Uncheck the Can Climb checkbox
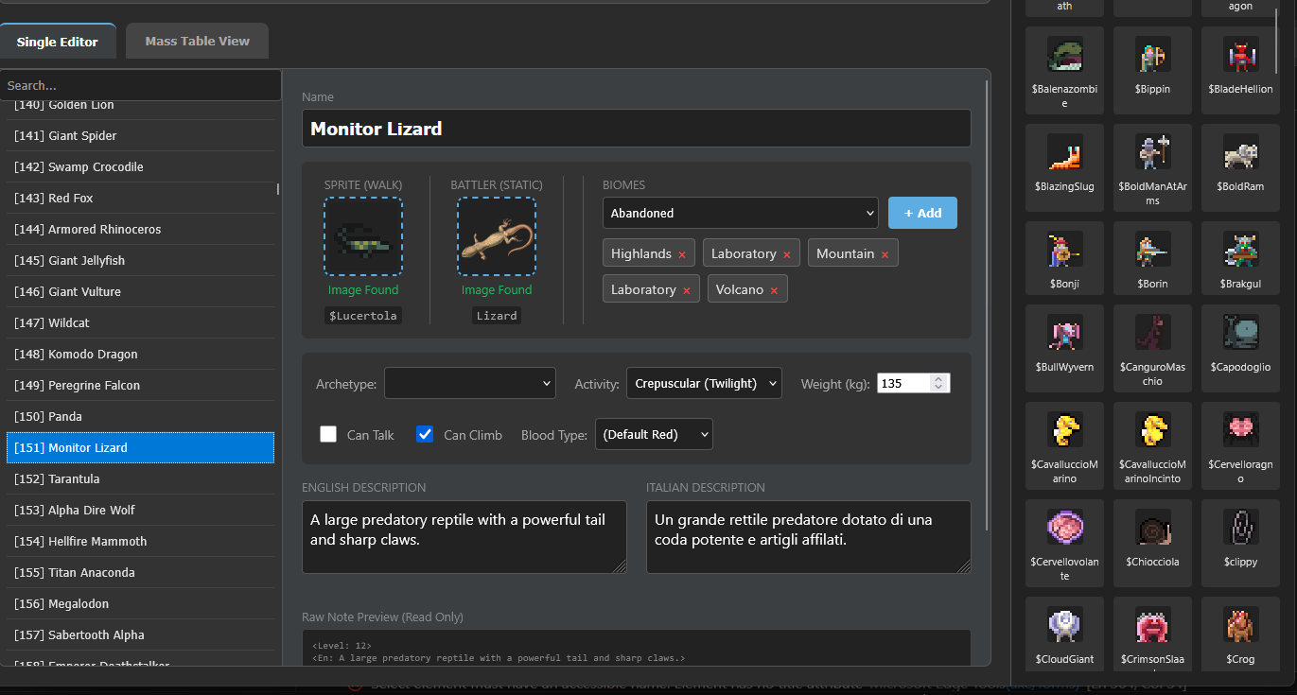 (425, 434)
